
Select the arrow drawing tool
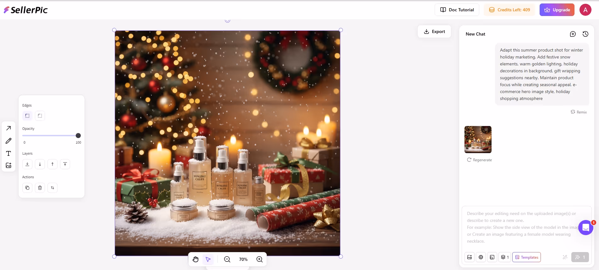pyautogui.click(x=8, y=128)
